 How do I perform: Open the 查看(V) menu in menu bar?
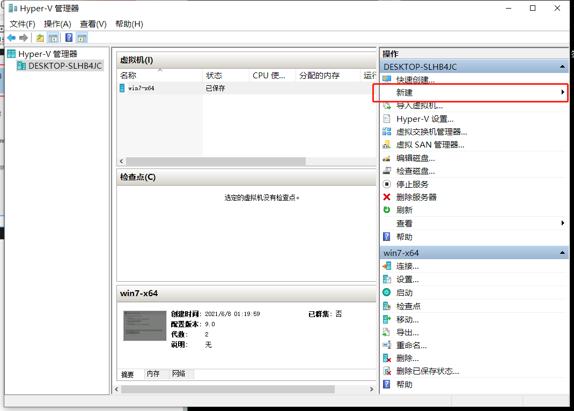point(93,24)
